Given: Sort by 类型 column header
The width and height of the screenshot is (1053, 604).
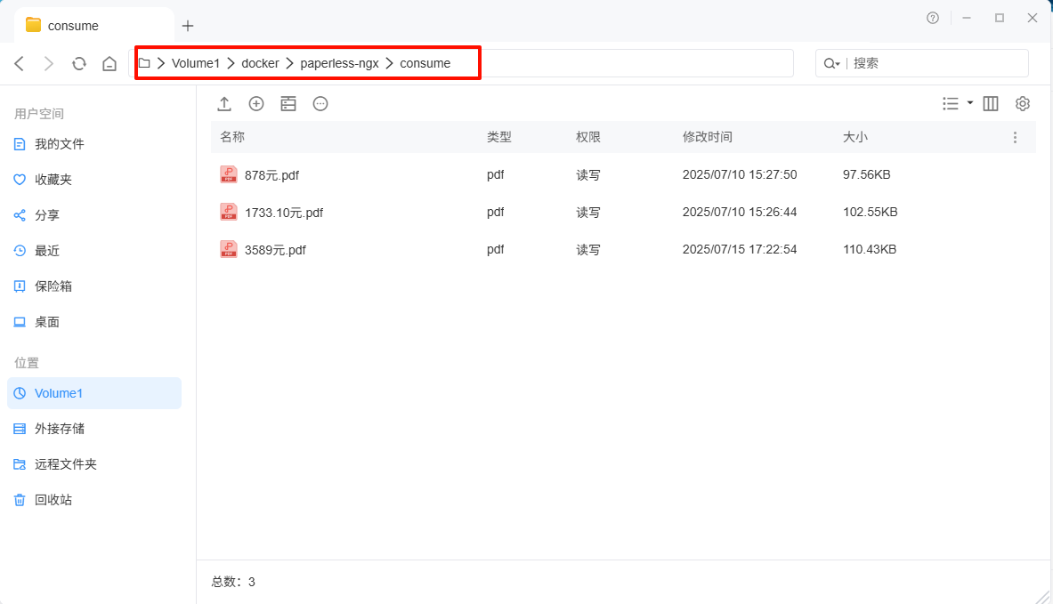Looking at the screenshot, I should [499, 137].
